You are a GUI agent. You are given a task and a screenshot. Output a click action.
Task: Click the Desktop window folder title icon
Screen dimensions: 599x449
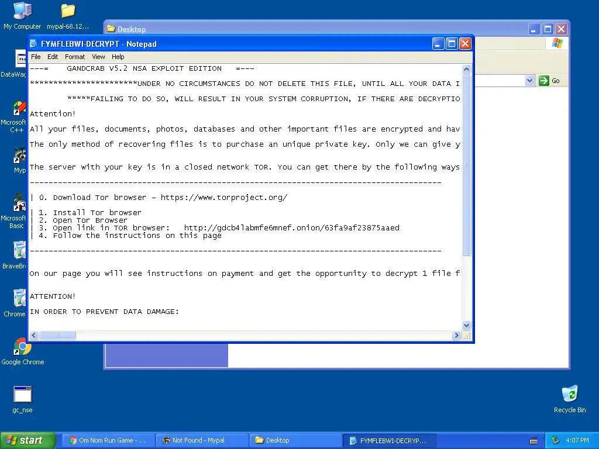point(111,29)
